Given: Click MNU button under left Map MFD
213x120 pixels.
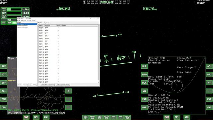Looking at the screenshot, I should pos(46,117).
